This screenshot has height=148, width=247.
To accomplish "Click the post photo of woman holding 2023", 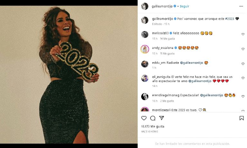I will (x=69, y=74).
